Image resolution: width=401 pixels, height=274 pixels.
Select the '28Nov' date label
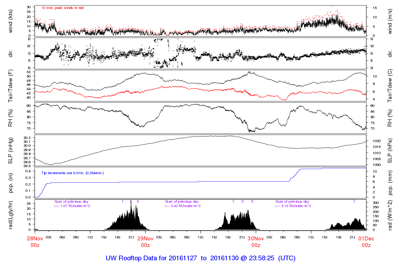tap(35, 239)
